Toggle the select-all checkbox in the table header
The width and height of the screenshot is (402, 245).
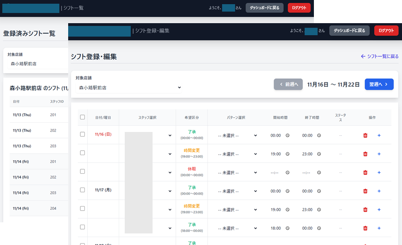83,117
